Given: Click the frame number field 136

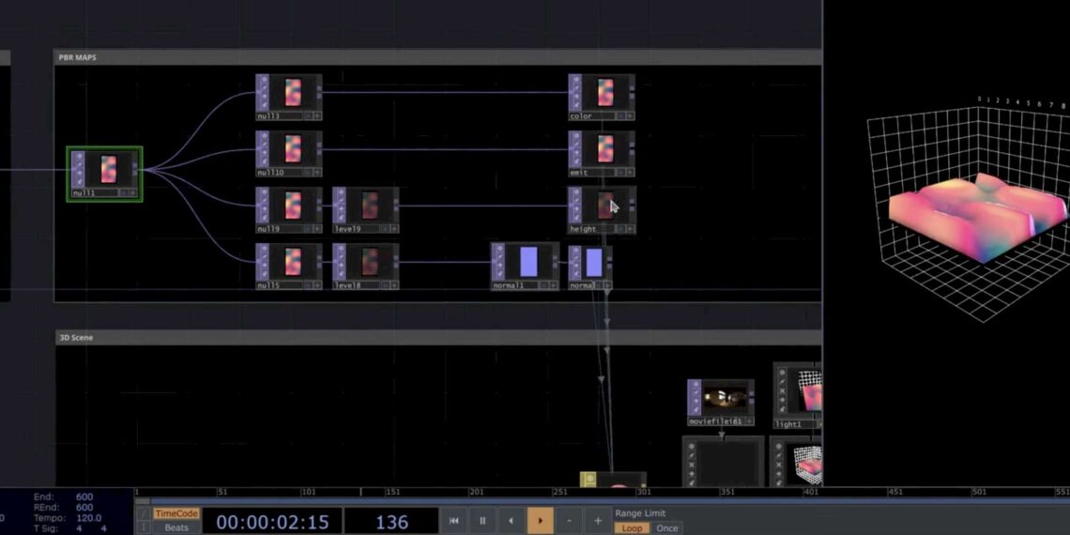Looking at the screenshot, I should click(391, 522).
